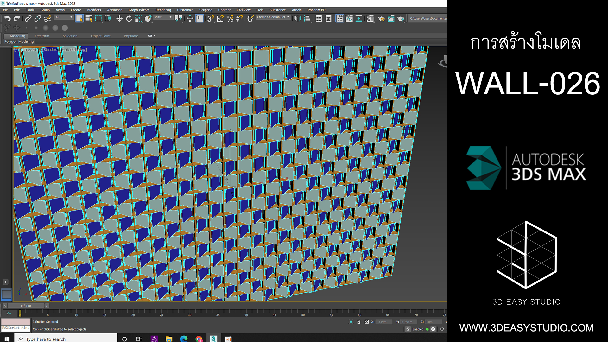
Task: Click the Select and Move tool
Action: pyautogui.click(x=119, y=19)
